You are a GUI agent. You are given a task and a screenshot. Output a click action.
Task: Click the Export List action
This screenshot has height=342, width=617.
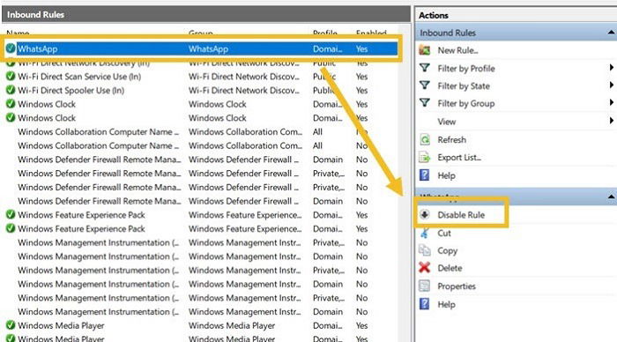coord(459,158)
